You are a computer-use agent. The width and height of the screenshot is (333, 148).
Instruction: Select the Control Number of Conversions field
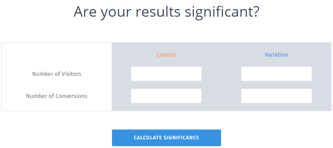[x=166, y=96]
